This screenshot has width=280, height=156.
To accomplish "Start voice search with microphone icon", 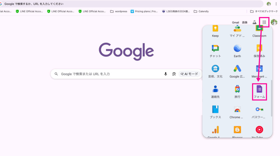I will pyautogui.click(x=165, y=74).
